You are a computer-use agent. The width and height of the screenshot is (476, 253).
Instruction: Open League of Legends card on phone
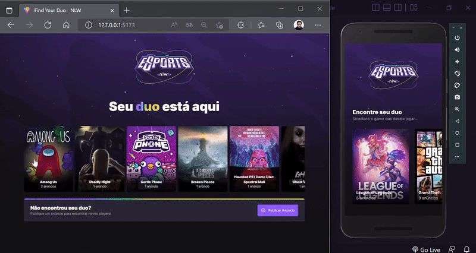pos(381,166)
